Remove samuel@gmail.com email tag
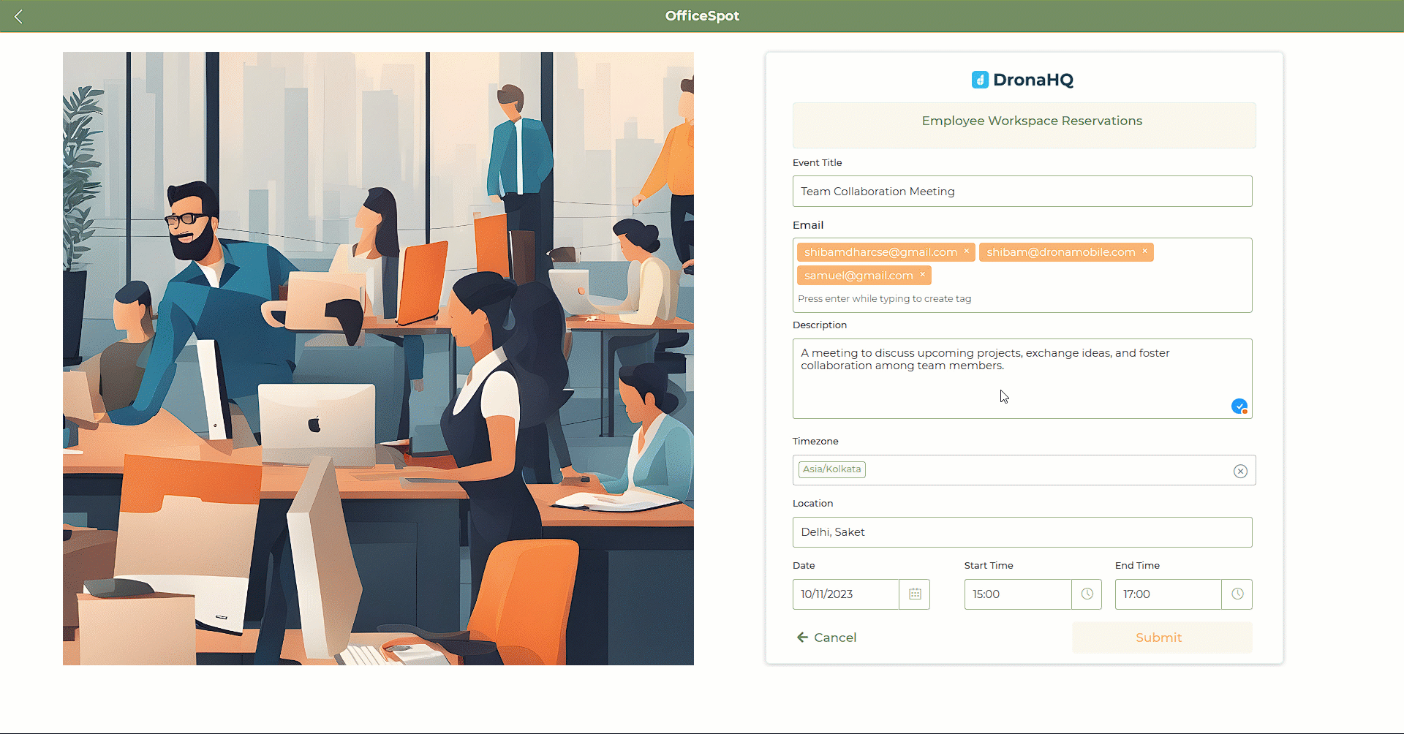The height and width of the screenshot is (734, 1404). 922,275
